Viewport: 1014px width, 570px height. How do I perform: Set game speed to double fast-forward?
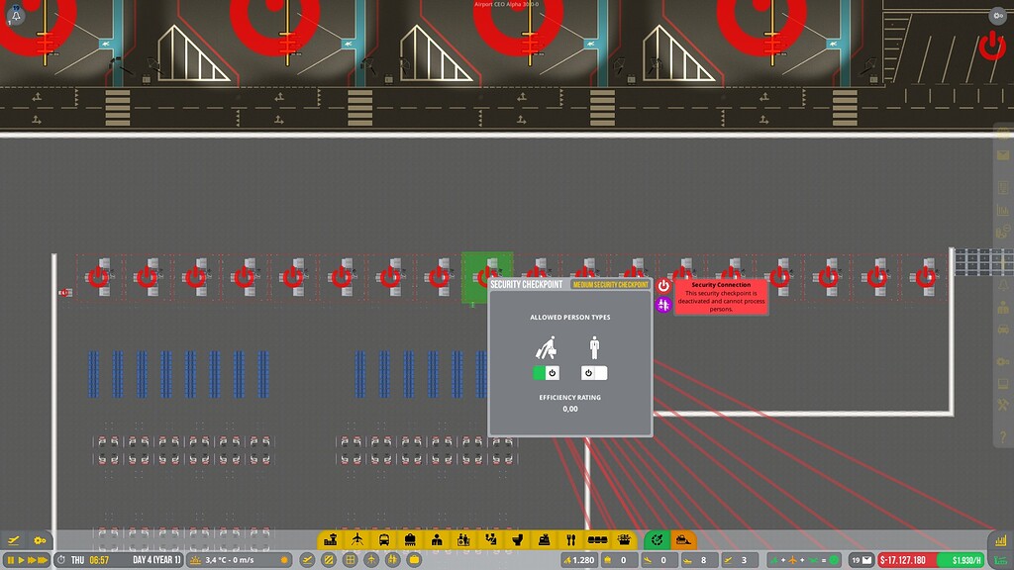tap(31, 560)
